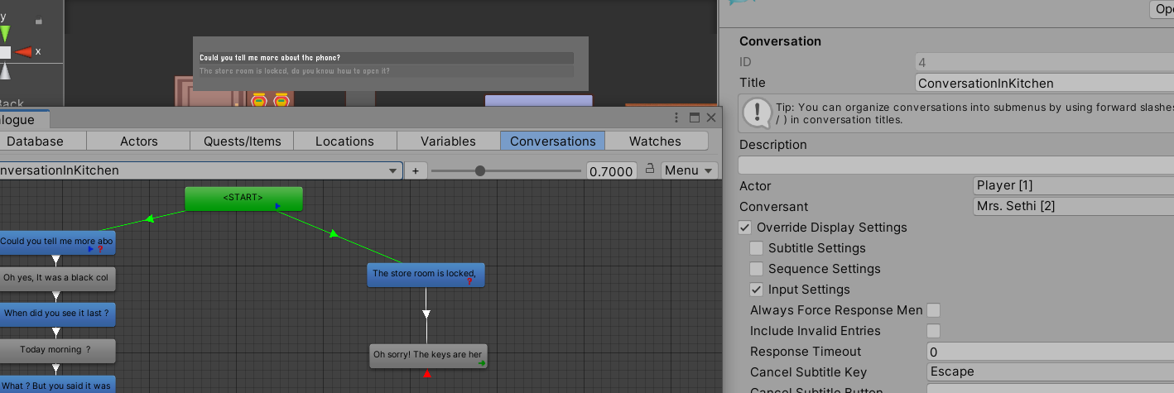The image size is (1174, 393).
Task: Open the Actor dropdown showing Player [1]
Action: [1074, 185]
